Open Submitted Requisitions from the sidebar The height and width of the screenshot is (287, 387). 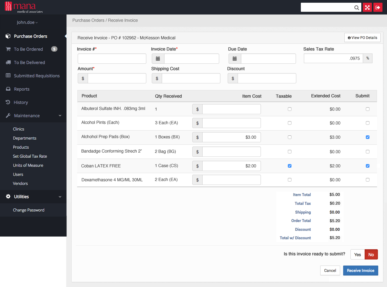point(37,76)
